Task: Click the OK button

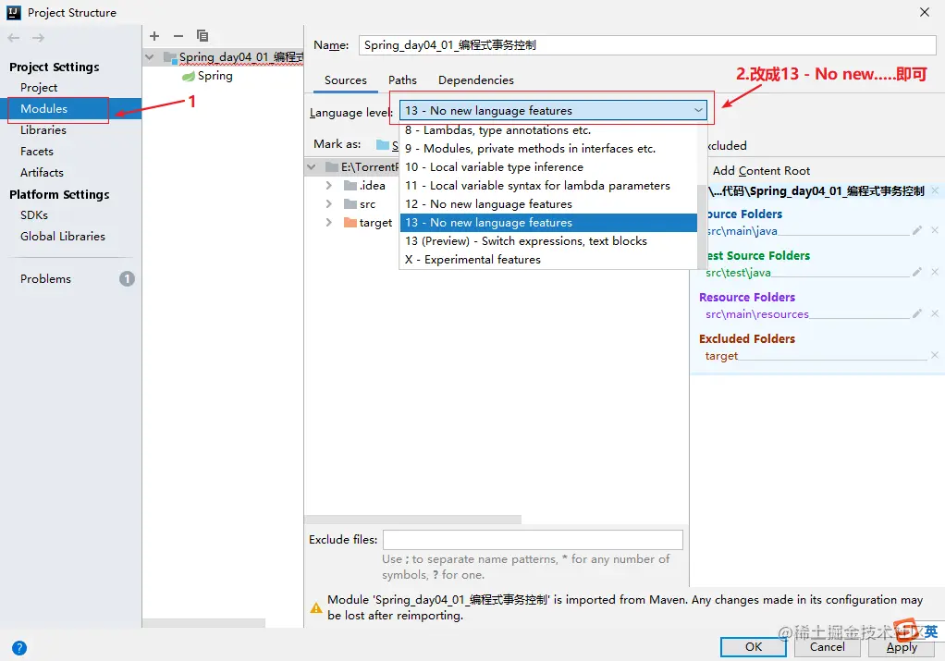Action: 754,647
